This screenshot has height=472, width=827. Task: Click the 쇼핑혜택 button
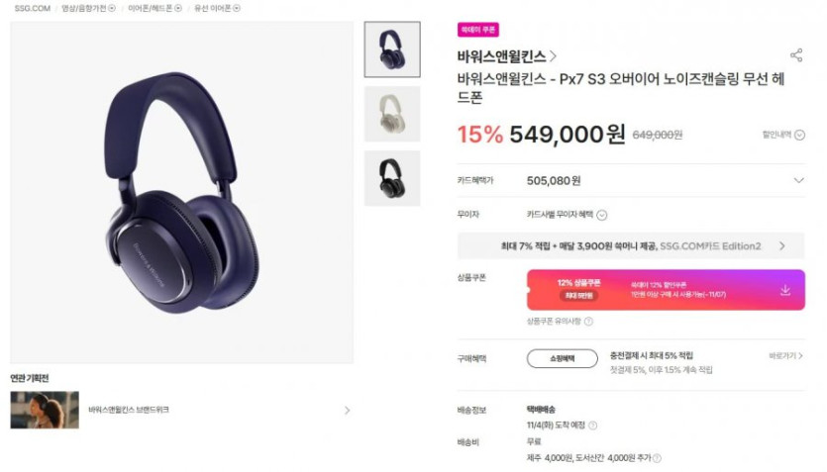(563, 359)
